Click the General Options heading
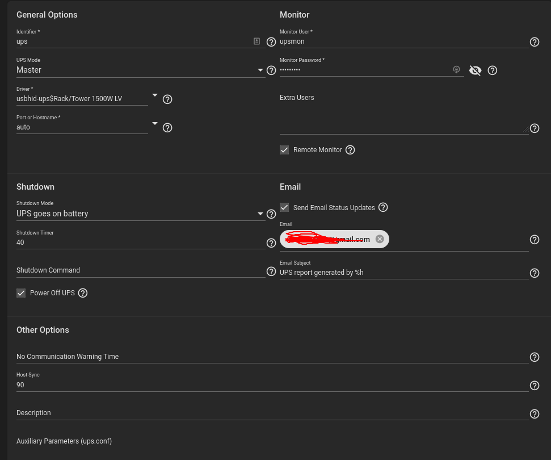Image resolution: width=551 pixels, height=460 pixels. tap(47, 15)
